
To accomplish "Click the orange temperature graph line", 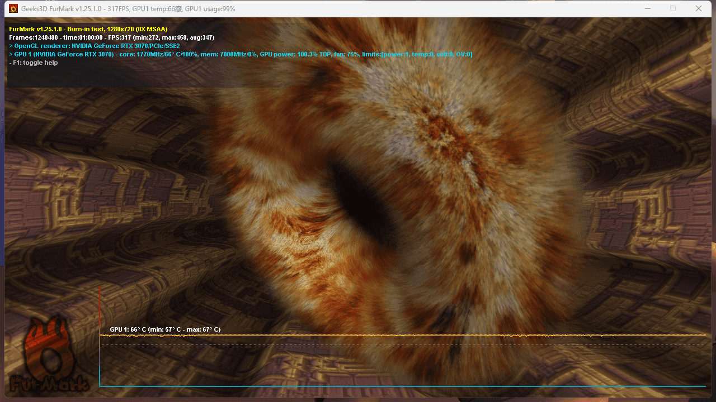I will [403, 335].
